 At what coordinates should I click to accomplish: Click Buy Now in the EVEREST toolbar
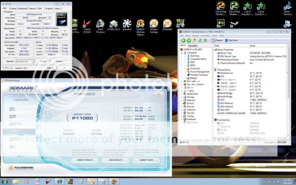click(x=231, y=40)
